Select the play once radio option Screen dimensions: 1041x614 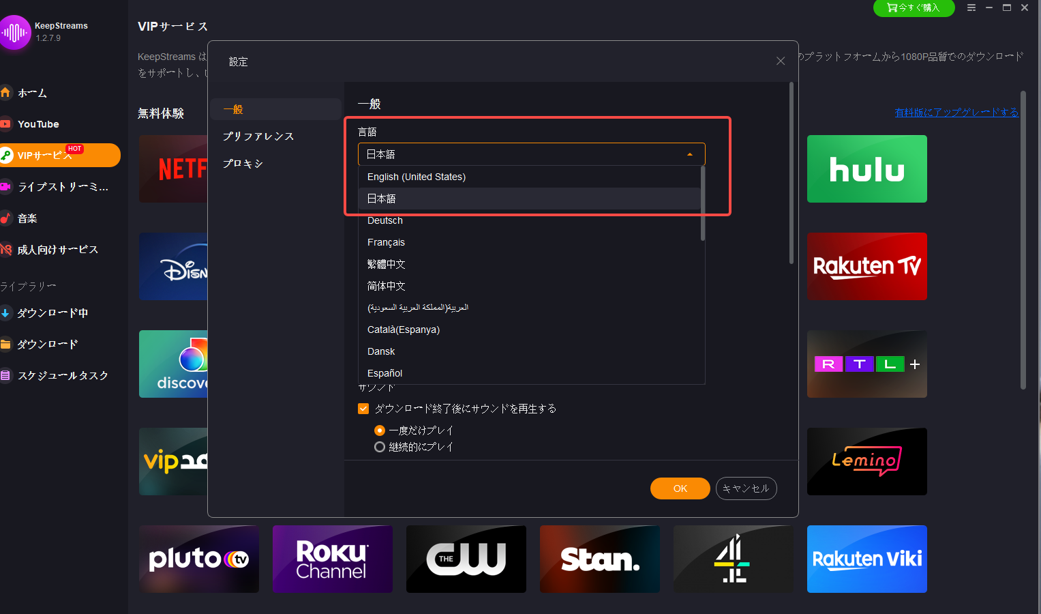tap(380, 430)
